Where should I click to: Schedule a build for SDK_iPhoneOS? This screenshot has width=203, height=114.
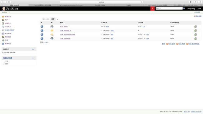pos(196,31)
